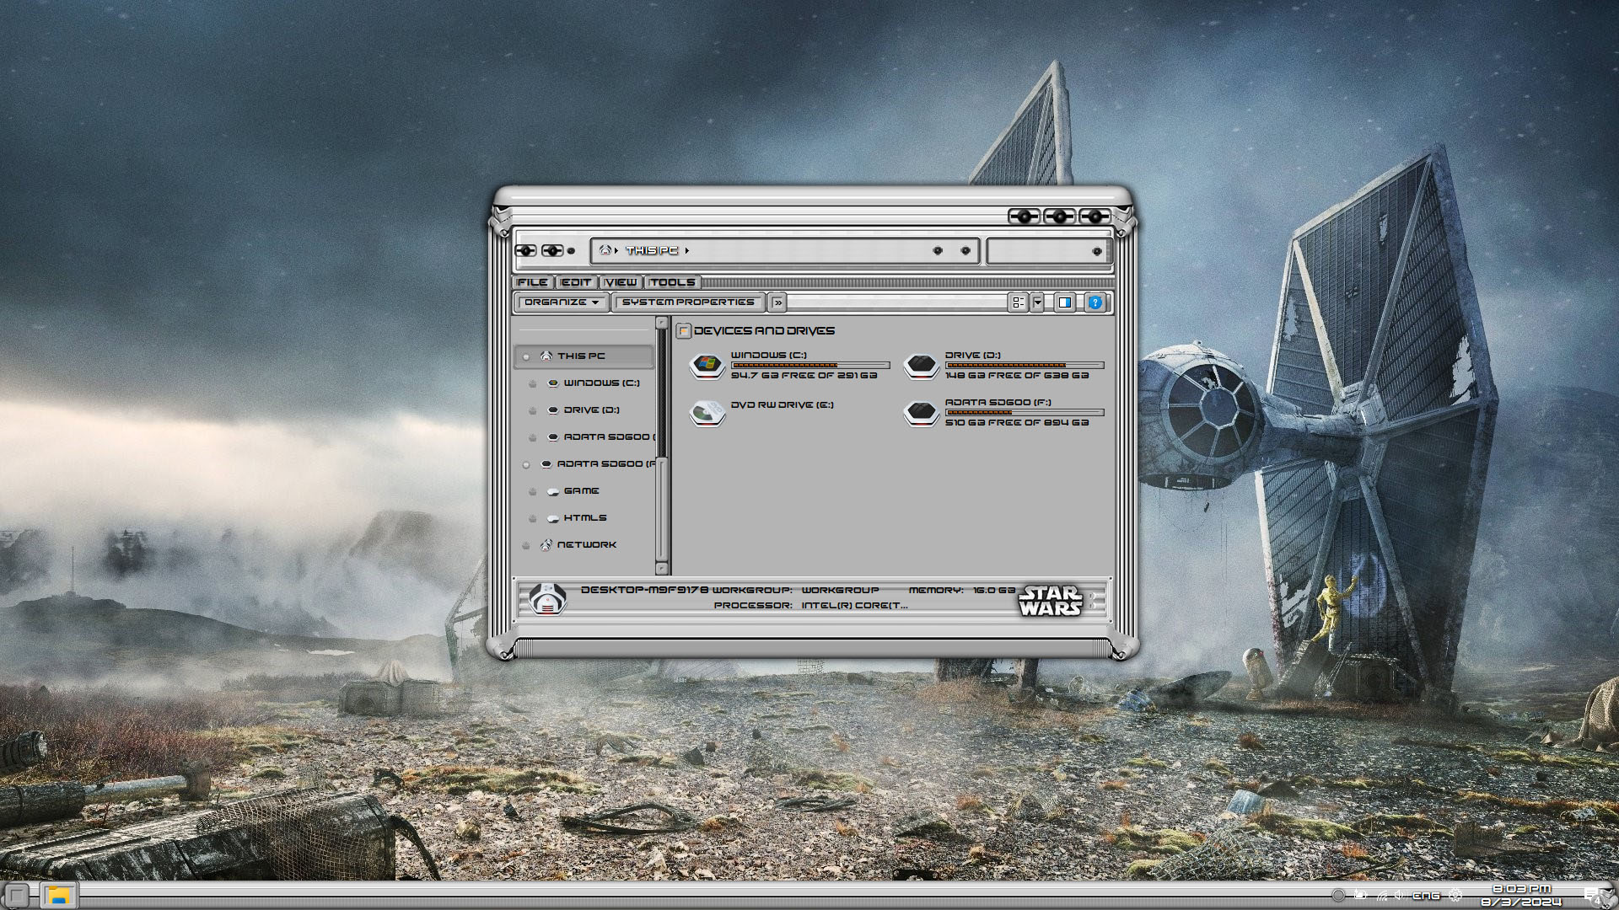1619x910 pixels.
Task: Expand the Network tree node
Action: (526, 545)
